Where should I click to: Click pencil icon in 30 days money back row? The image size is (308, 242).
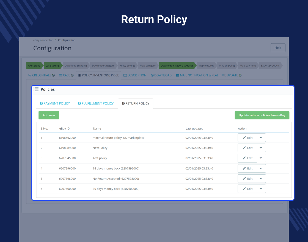point(244,189)
